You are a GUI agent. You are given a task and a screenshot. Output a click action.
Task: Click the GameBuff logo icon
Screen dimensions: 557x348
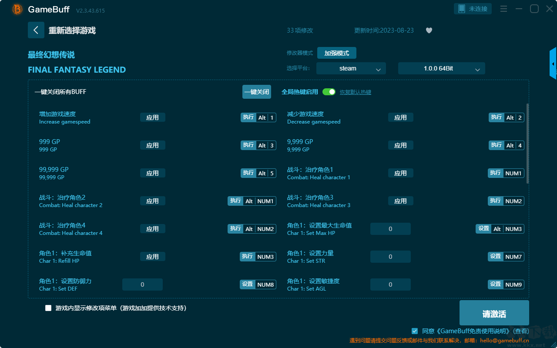click(17, 9)
